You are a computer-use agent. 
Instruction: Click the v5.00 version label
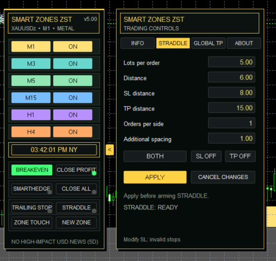click(90, 19)
